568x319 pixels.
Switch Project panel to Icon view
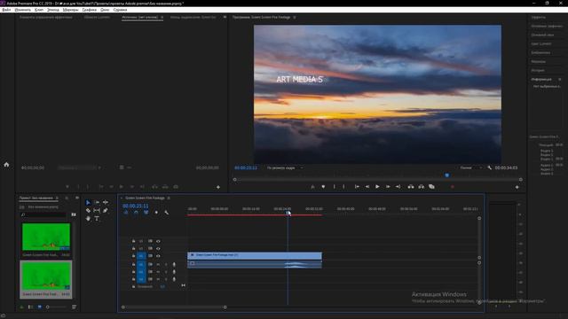pyautogui.click(x=39, y=307)
